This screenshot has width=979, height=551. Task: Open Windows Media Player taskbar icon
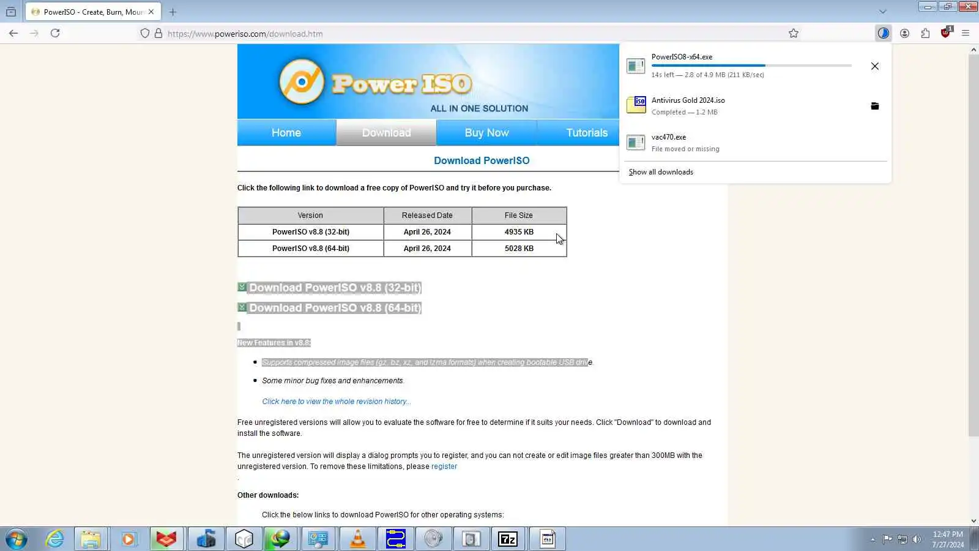[x=128, y=539]
